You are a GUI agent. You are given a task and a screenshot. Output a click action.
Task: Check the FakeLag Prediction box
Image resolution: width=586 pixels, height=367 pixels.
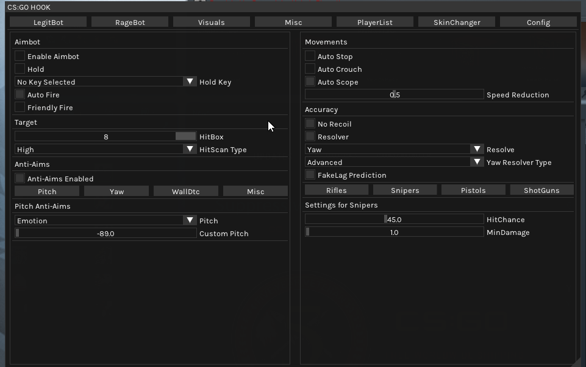pos(310,175)
